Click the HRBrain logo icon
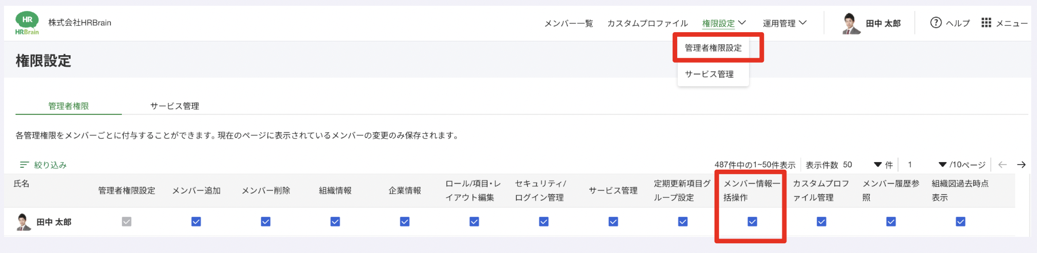1037x253 pixels. click(27, 23)
